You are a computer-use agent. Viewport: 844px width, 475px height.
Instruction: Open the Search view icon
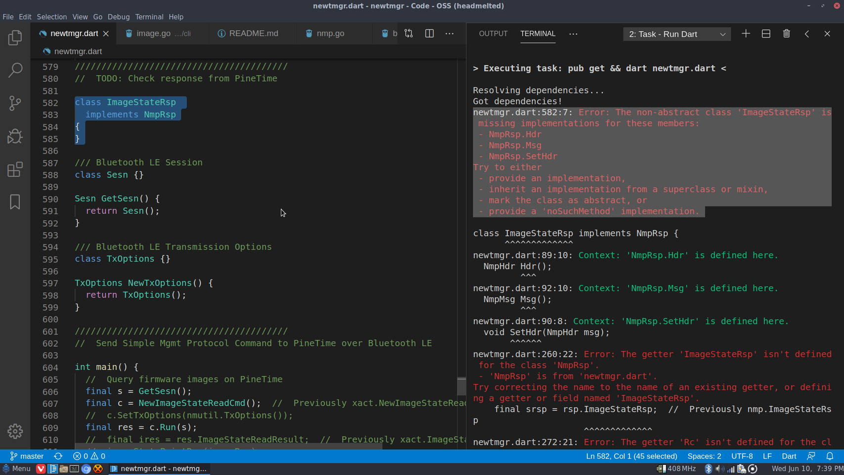[x=15, y=70]
